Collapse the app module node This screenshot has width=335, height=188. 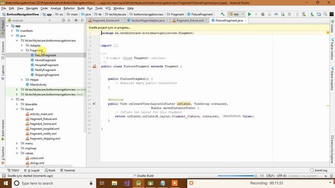tap(7, 26)
